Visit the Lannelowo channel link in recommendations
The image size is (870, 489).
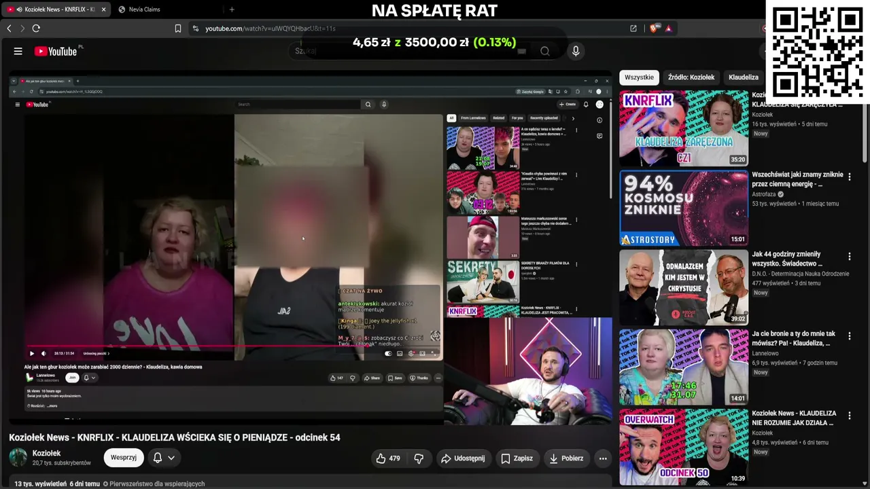(x=765, y=353)
